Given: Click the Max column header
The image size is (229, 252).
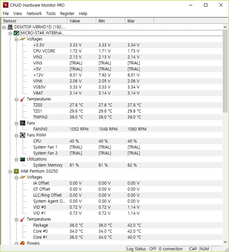Looking at the screenshot, I should pyautogui.click(x=139, y=21).
